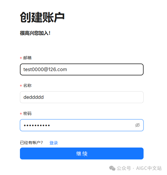Click the WeChat logo in watermark
The image size is (167, 175).
click(x=112, y=168)
